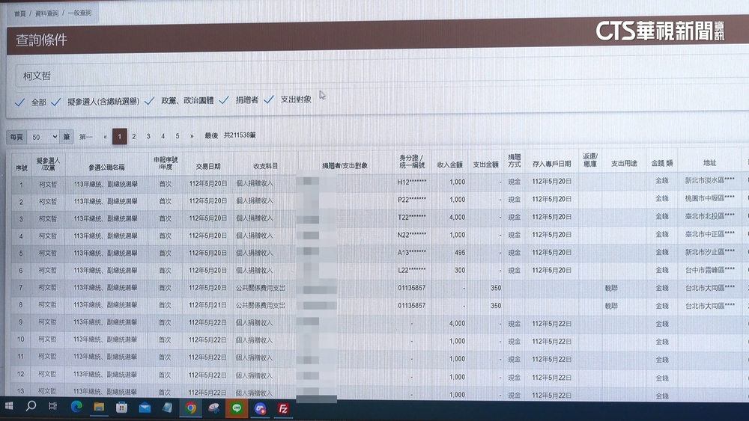The height and width of the screenshot is (421, 749).
Task: Toggle the 支出對象 checkbox
Action: [x=269, y=99]
